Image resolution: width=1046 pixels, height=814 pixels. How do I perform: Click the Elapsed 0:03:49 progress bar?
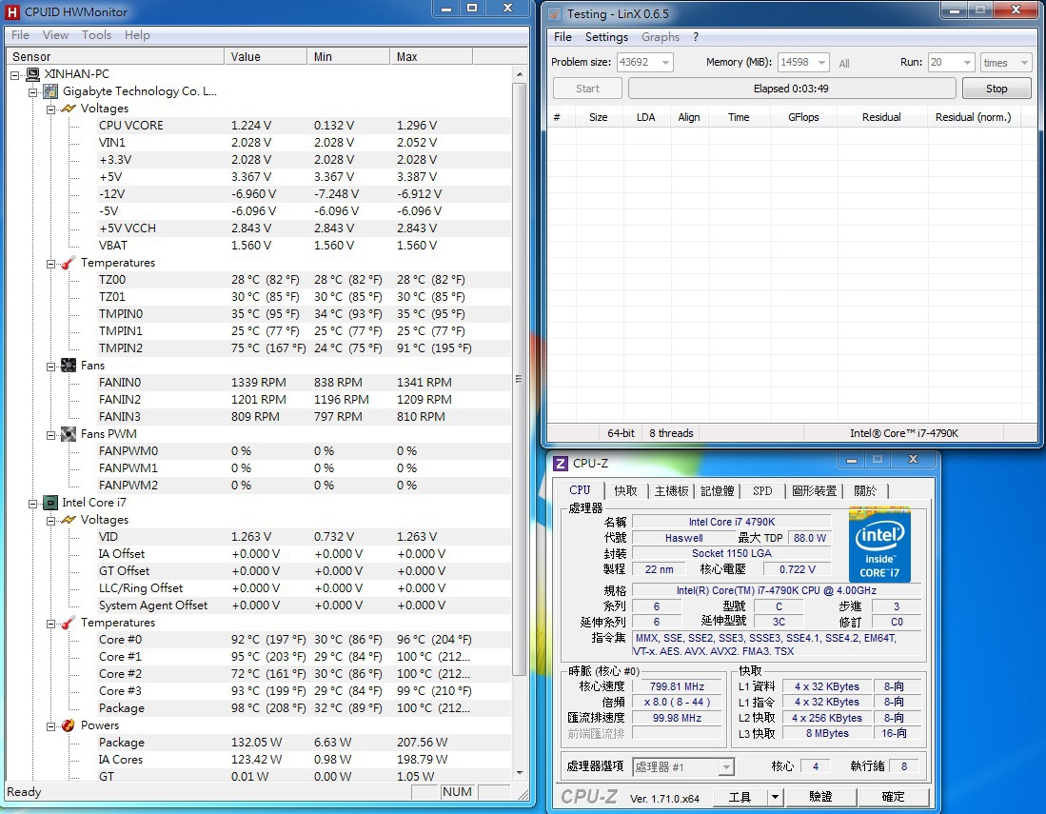point(791,89)
